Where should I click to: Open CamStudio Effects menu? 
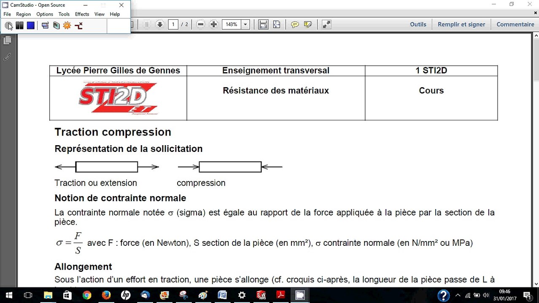[x=82, y=14]
